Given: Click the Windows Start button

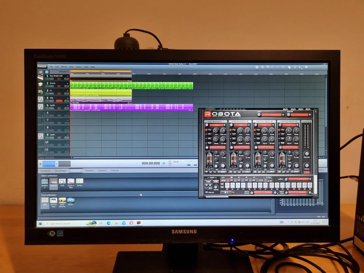Looking at the screenshot, I should click(x=41, y=224).
